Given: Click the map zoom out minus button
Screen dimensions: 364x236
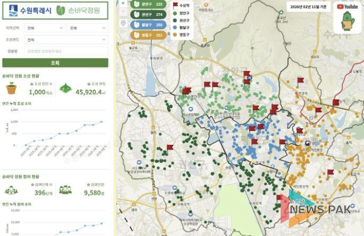Looking at the screenshot, I should 123,13.
